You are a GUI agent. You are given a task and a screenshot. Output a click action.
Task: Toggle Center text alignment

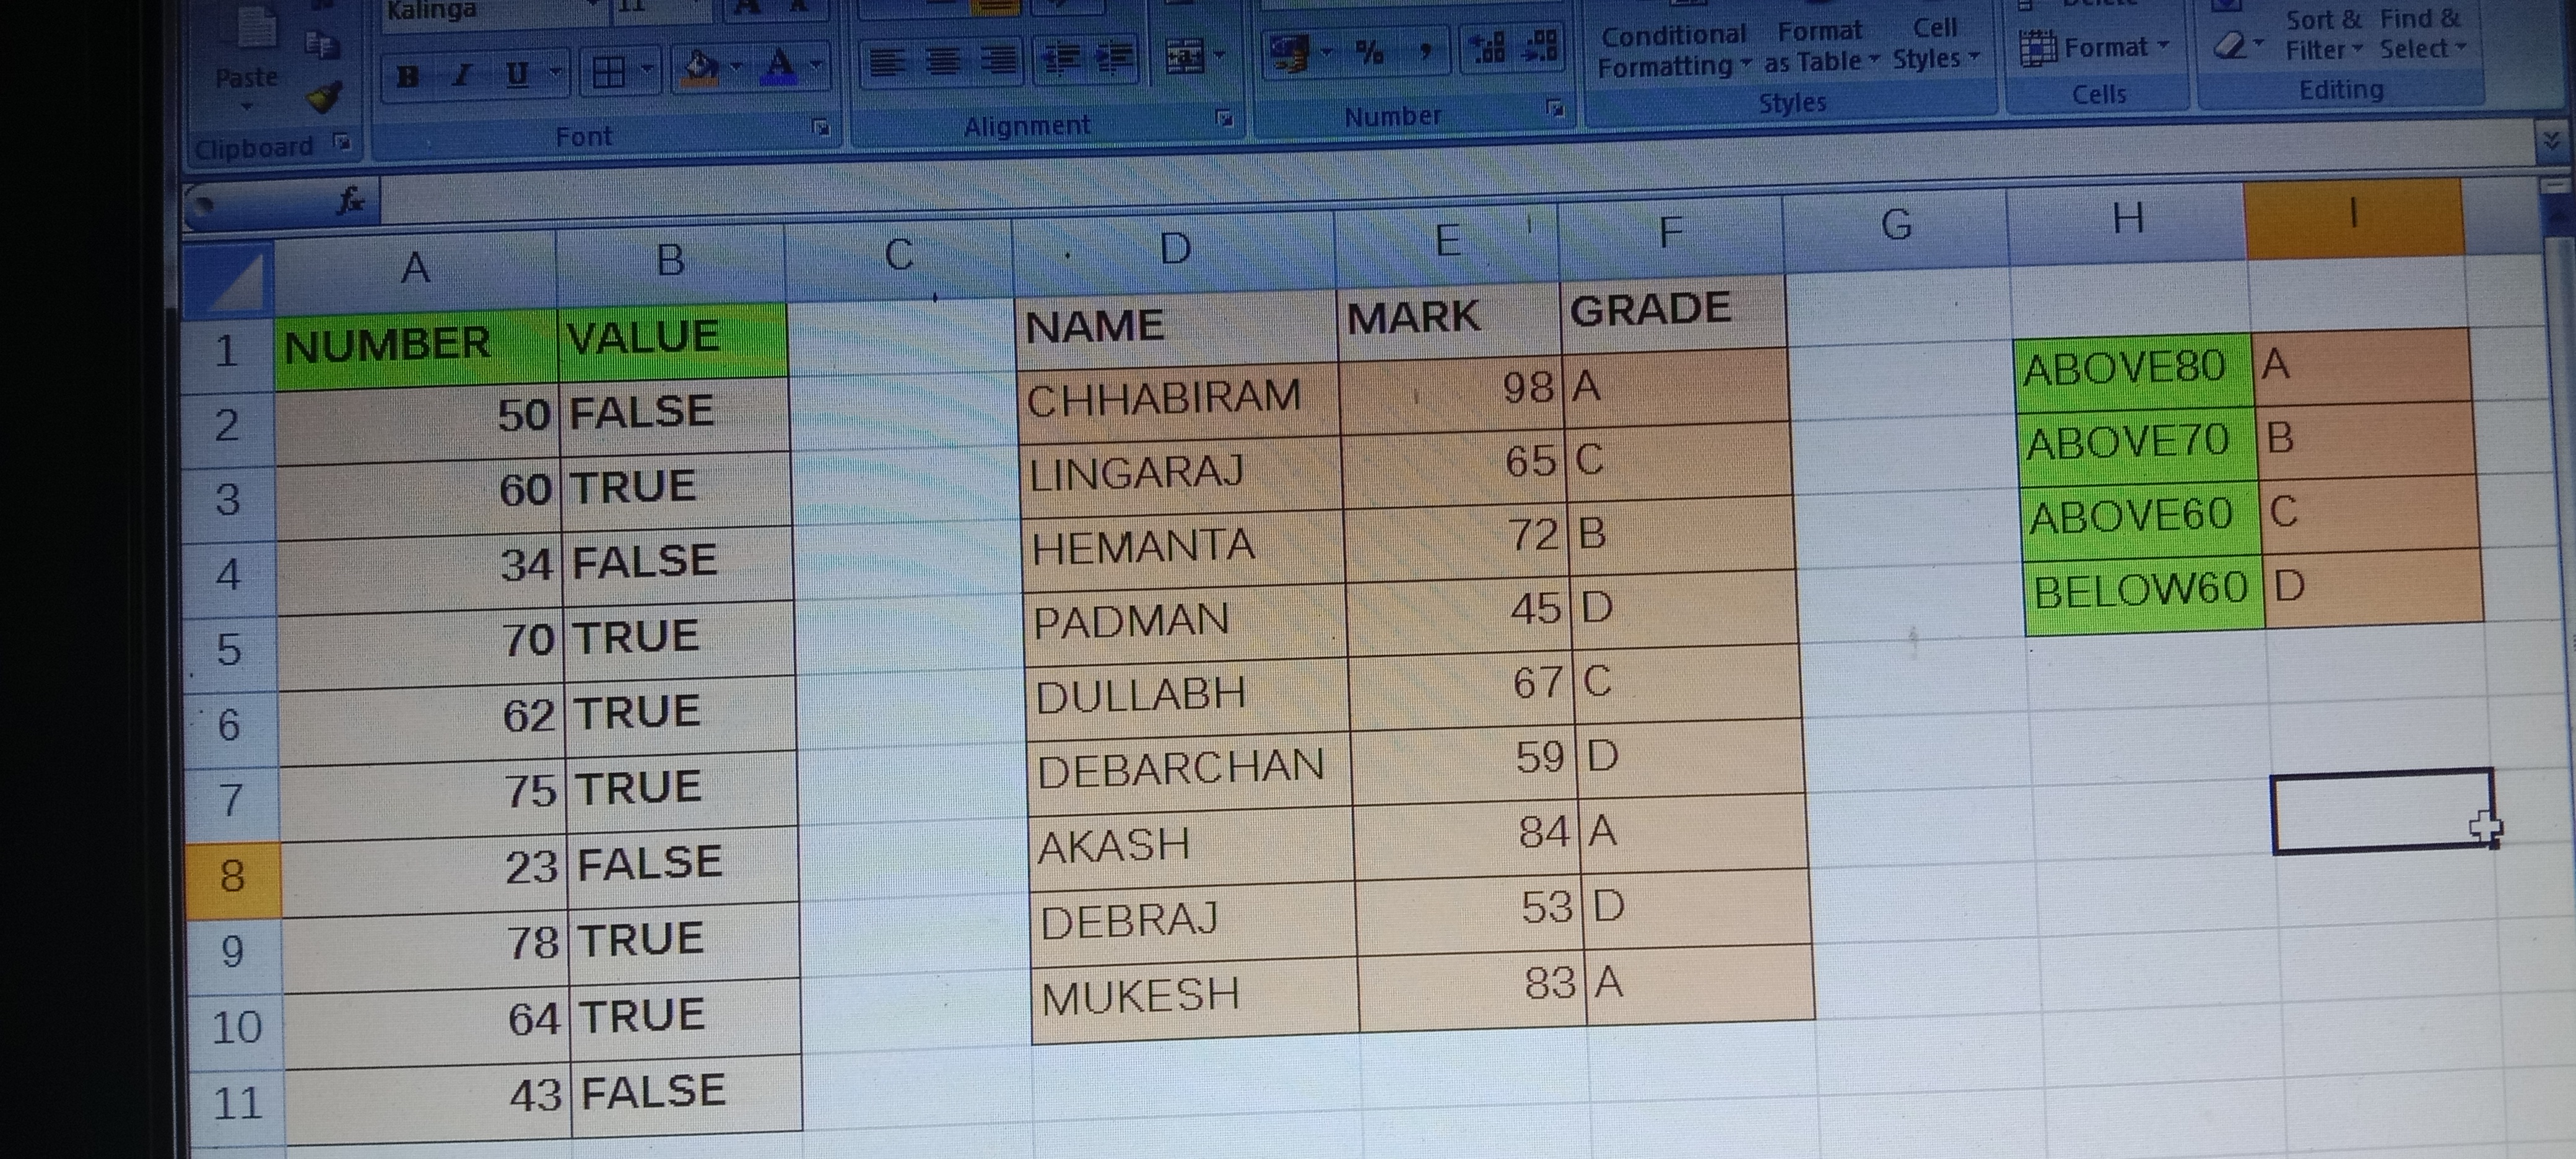pos(942,62)
